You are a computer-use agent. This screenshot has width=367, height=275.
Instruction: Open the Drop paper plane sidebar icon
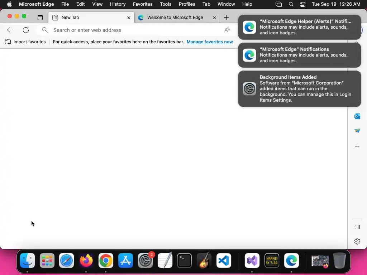[x=357, y=131]
